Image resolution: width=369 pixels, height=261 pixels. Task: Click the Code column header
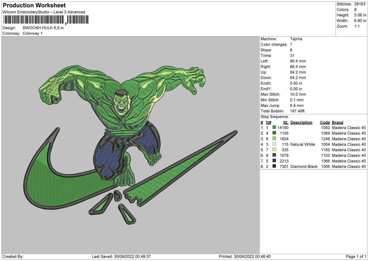pos(325,122)
